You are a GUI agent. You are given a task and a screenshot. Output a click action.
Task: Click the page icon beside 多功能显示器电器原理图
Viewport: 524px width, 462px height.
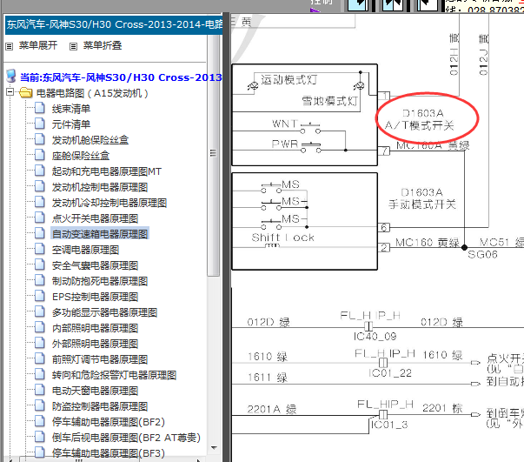[40, 311]
